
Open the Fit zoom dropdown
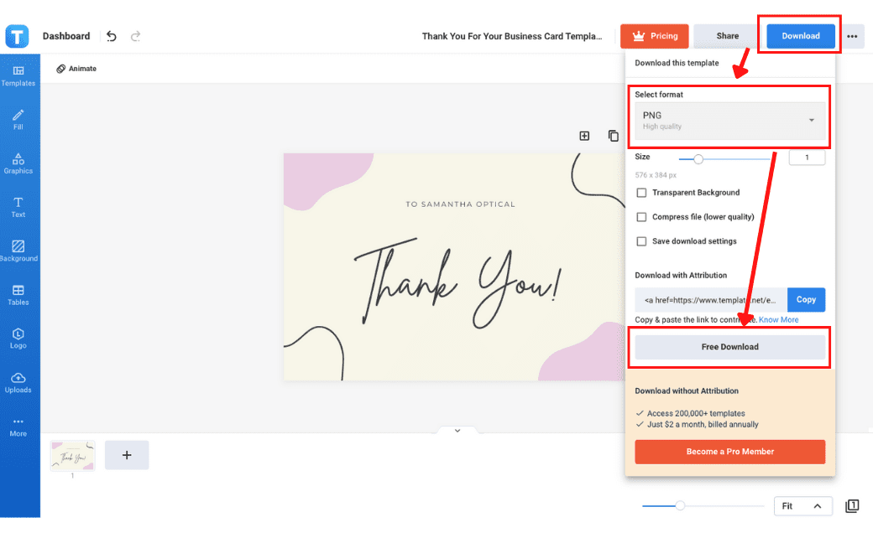point(802,506)
